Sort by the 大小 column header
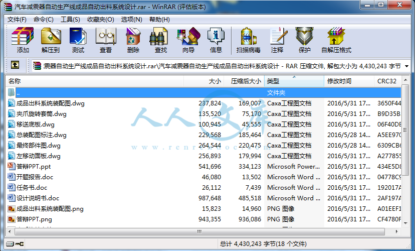Viewport: 415px width, 251px height. (x=204, y=81)
